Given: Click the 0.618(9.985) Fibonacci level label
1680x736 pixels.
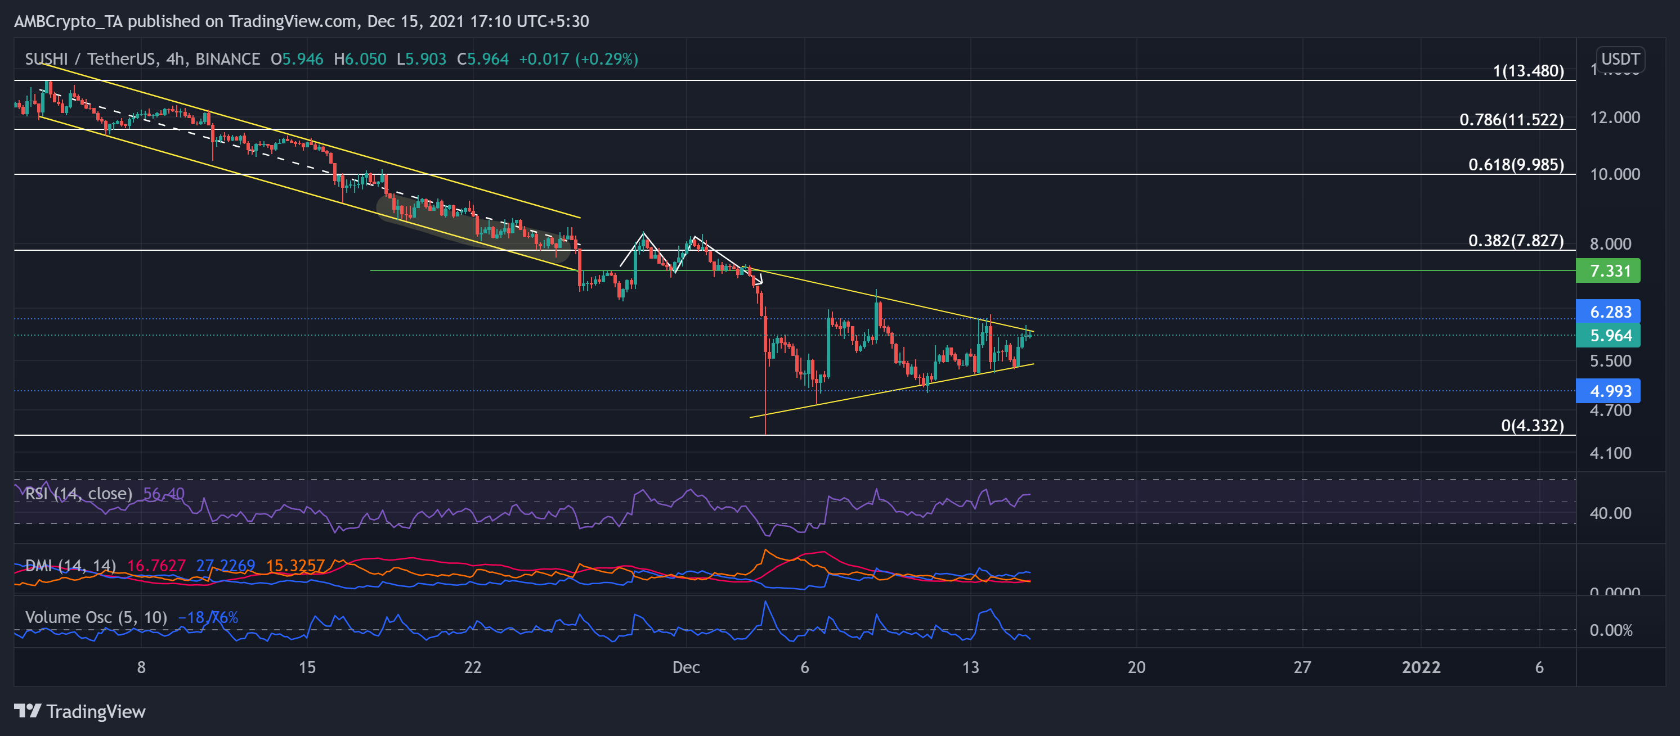Looking at the screenshot, I should [1516, 164].
